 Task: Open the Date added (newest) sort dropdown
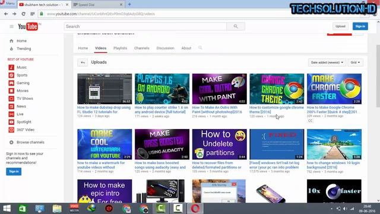tap(327, 62)
